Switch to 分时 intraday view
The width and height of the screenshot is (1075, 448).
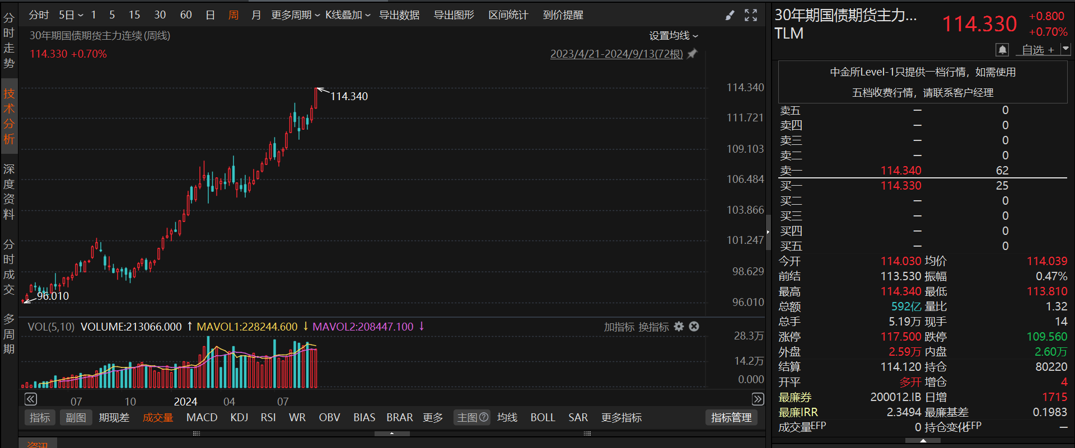click(x=39, y=15)
